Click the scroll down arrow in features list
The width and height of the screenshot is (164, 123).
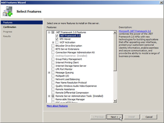115,101
